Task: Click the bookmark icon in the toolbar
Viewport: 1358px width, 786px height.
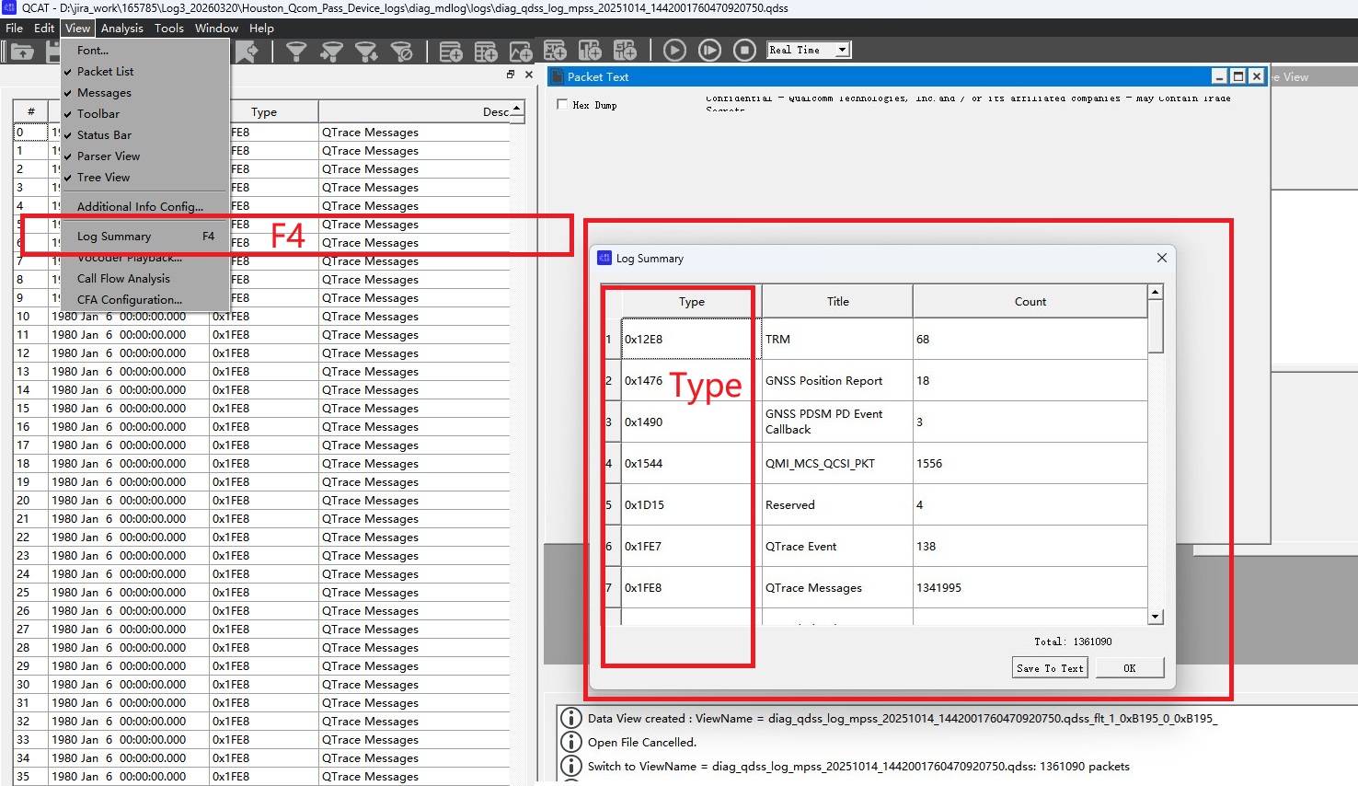Action: 247,52
